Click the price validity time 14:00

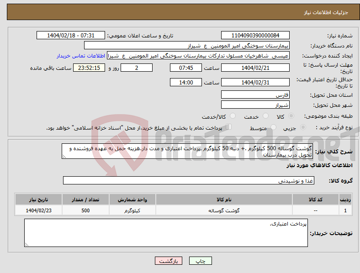point(186,82)
